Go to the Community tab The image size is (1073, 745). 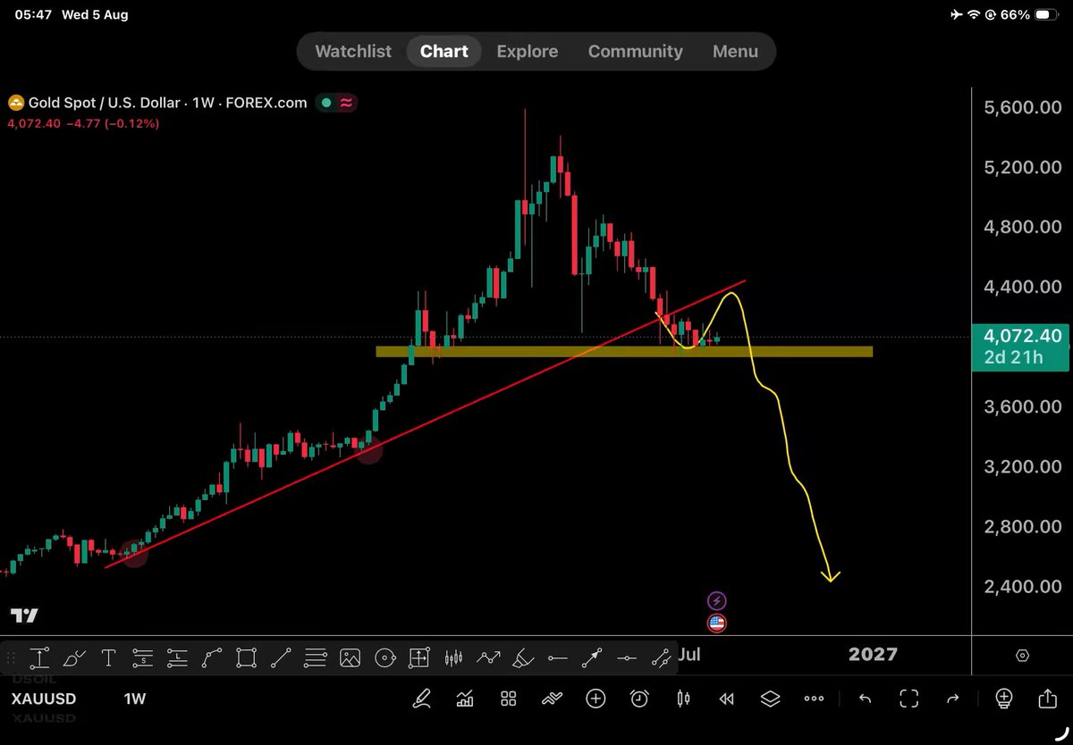click(x=635, y=51)
